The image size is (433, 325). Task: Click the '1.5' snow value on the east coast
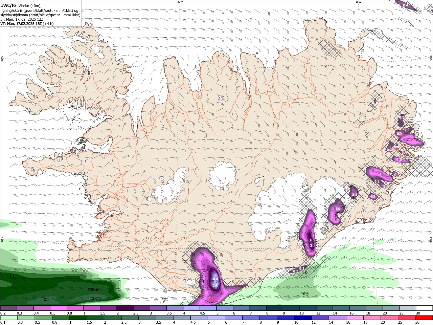tap(399, 160)
